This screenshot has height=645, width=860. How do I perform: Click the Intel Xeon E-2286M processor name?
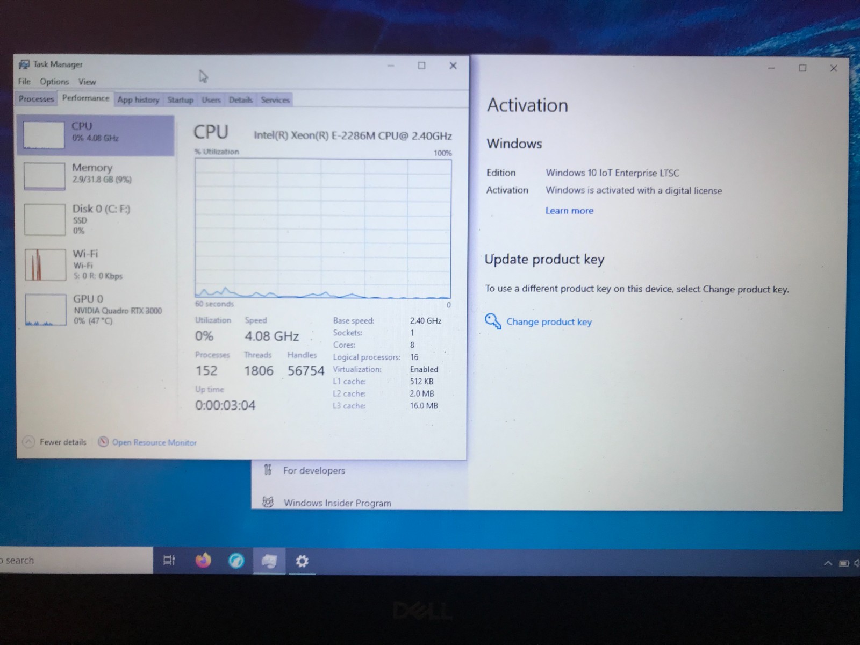click(x=353, y=135)
